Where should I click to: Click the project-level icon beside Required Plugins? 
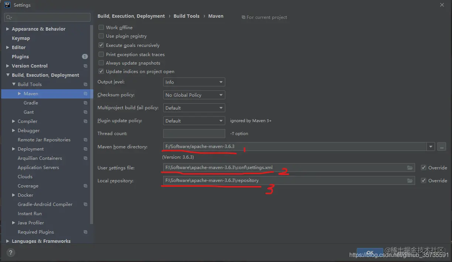86,232
